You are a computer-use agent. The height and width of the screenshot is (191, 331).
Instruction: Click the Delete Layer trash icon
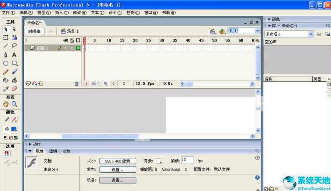77,84
